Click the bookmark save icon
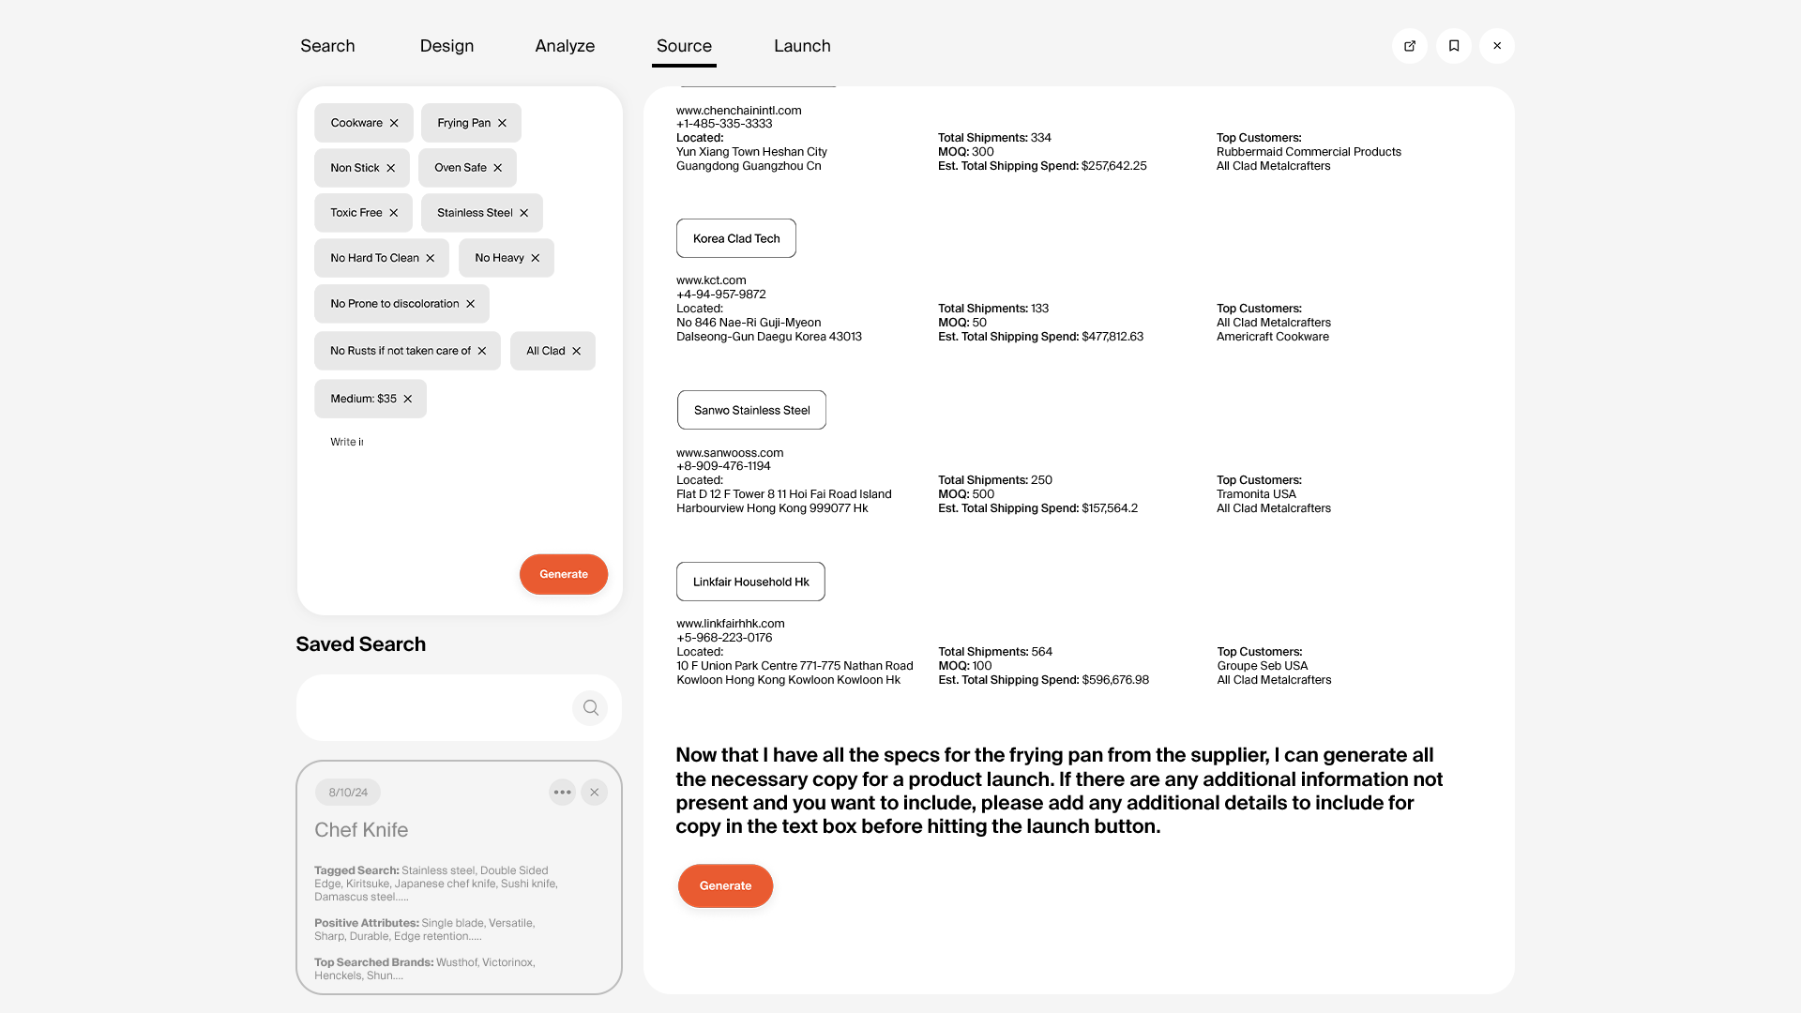The image size is (1801, 1013). 1453,46
